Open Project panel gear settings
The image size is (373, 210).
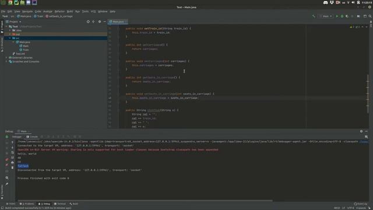pos(100,22)
